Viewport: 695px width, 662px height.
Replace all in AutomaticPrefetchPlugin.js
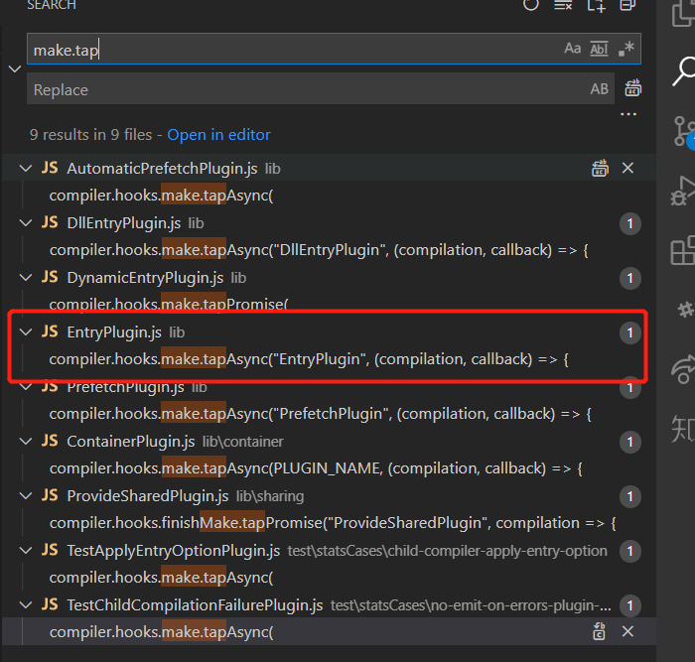point(600,169)
